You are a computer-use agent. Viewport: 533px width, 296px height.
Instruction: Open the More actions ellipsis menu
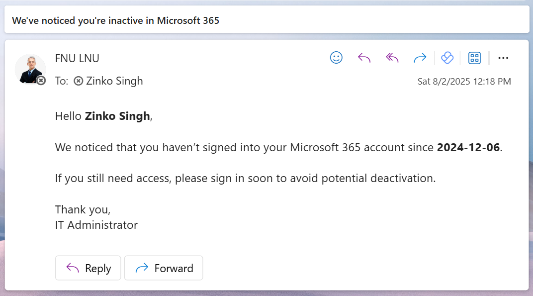(x=503, y=58)
